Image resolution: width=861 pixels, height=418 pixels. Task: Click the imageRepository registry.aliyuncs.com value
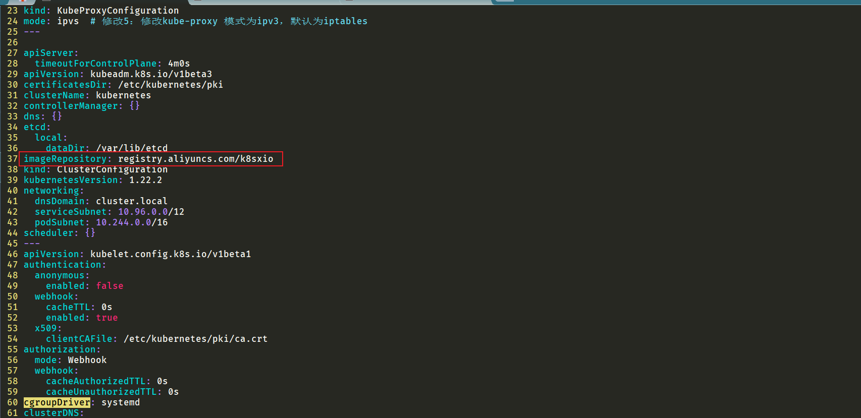[x=196, y=159]
